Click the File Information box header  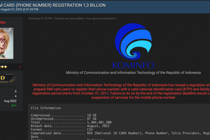click(46, 108)
